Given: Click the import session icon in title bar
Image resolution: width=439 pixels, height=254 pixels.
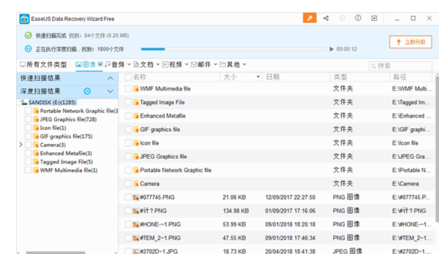Looking at the screenshot, I should click(x=342, y=18).
